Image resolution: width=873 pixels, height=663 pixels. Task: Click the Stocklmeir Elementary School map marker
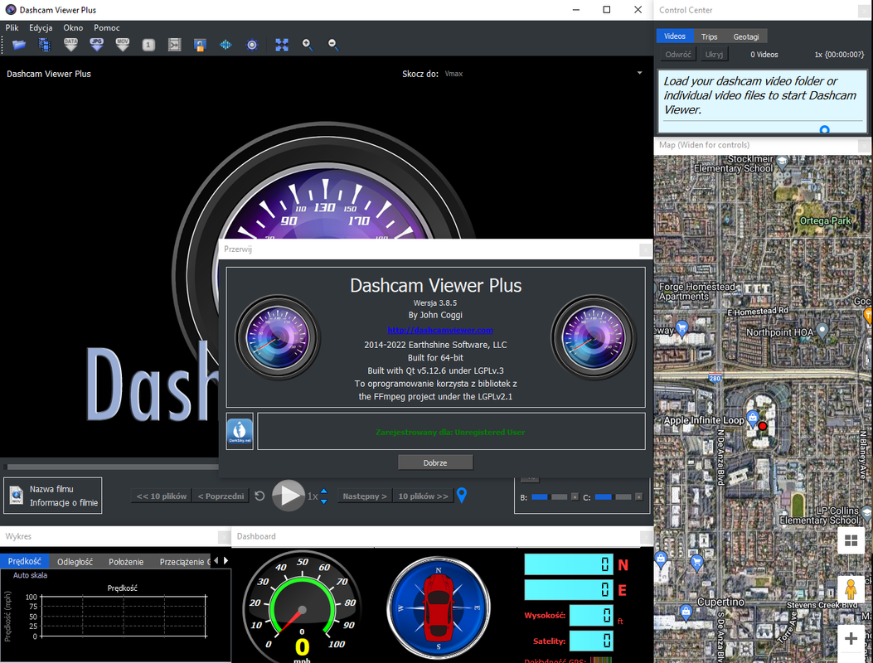783,162
